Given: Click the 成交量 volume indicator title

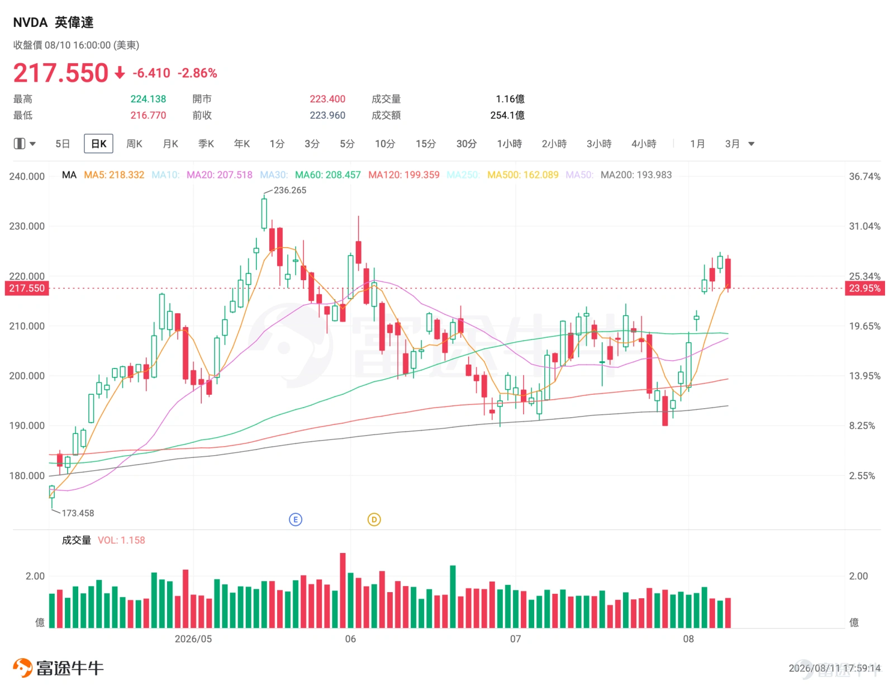Looking at the screenshot, I should tap(77, 540).
